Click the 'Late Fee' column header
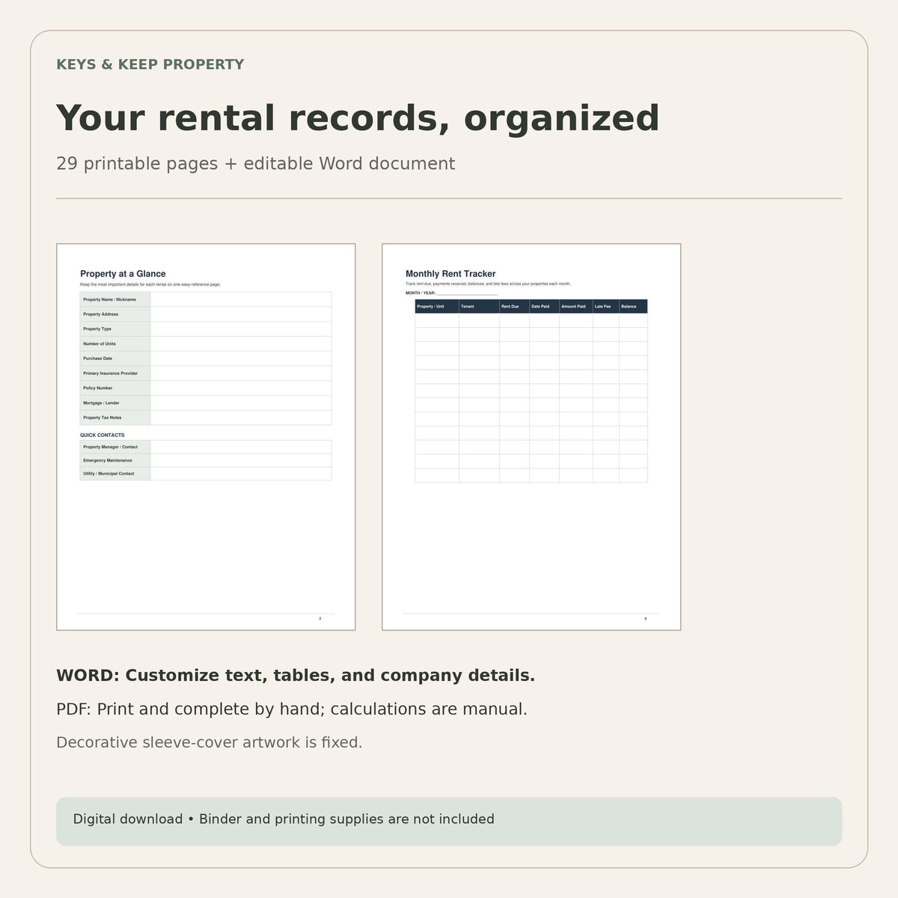This screenshot has width=898, height=898. tap(606, 306)
